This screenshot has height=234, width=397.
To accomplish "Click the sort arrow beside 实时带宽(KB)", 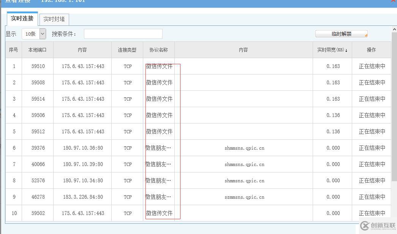I will (x=346, y=51).
